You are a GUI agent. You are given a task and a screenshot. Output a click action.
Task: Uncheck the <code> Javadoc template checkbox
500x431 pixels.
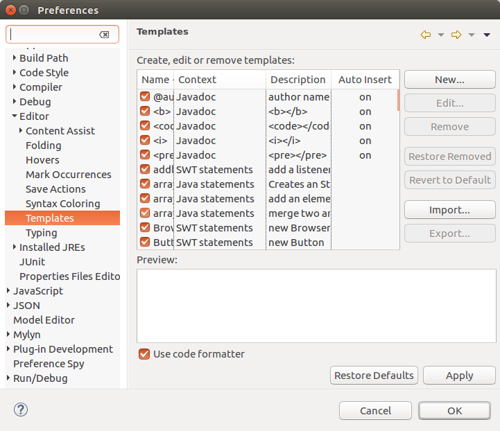tap(145, 126)
